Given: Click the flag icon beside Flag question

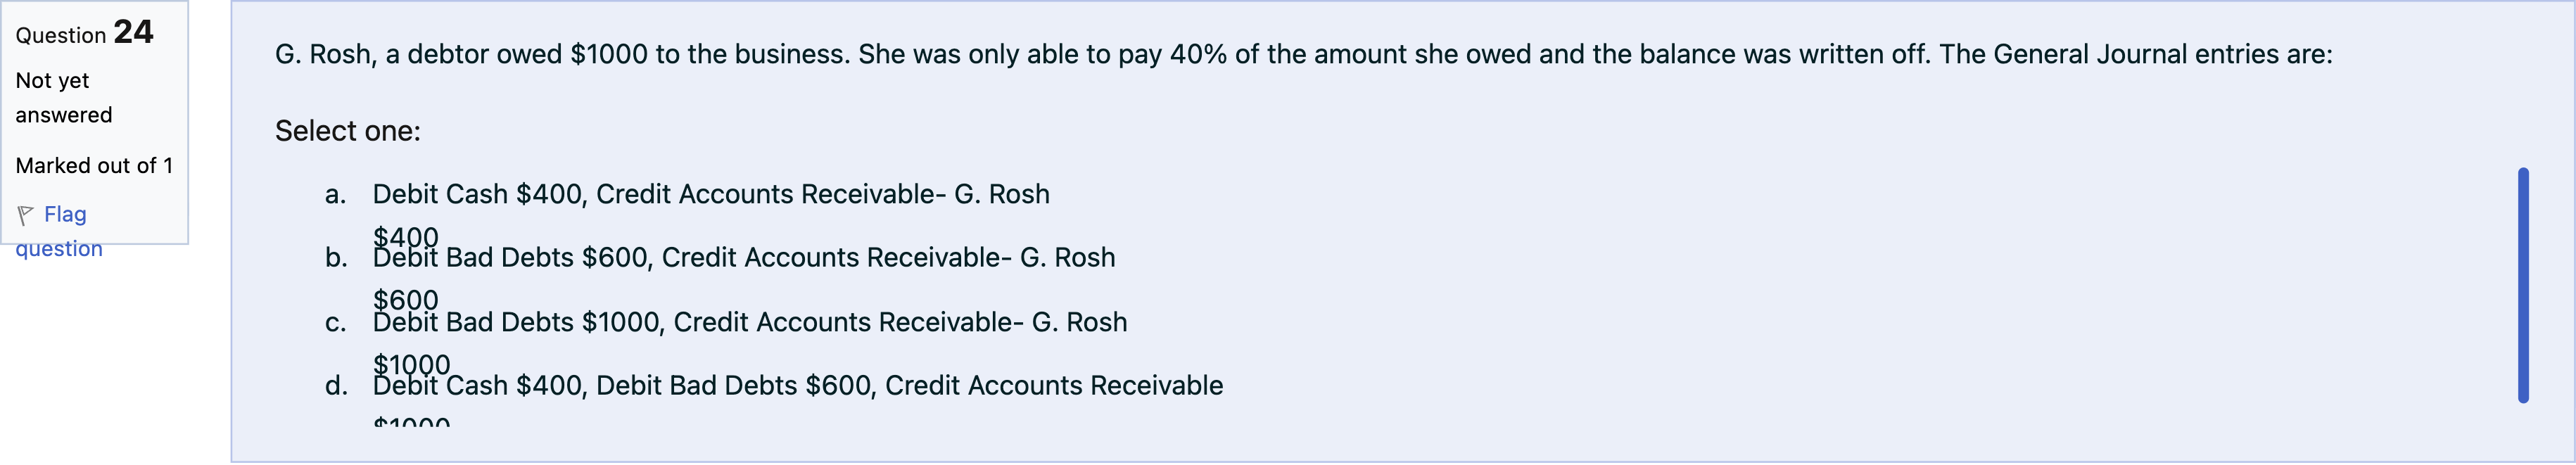Looking at the screenshot, I should [x=26, y=215].
